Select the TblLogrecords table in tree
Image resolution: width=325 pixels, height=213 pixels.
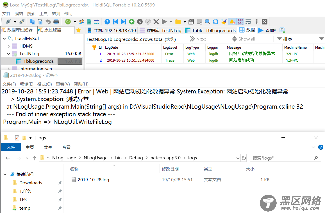click(x=38, y=61)
